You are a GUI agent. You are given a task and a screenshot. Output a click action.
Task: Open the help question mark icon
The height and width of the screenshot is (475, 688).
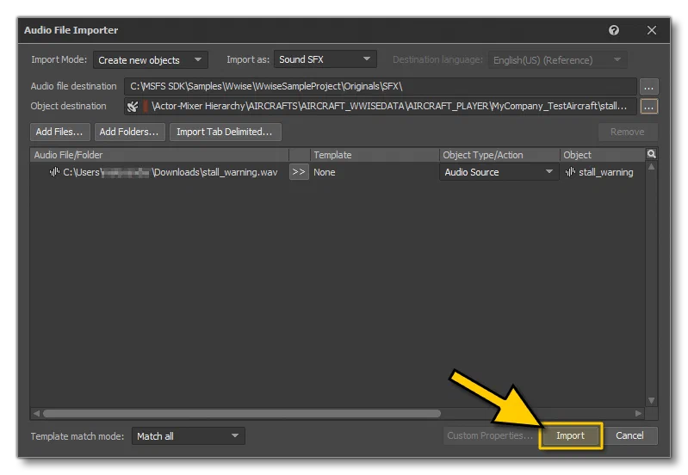[x=613, y=30]
